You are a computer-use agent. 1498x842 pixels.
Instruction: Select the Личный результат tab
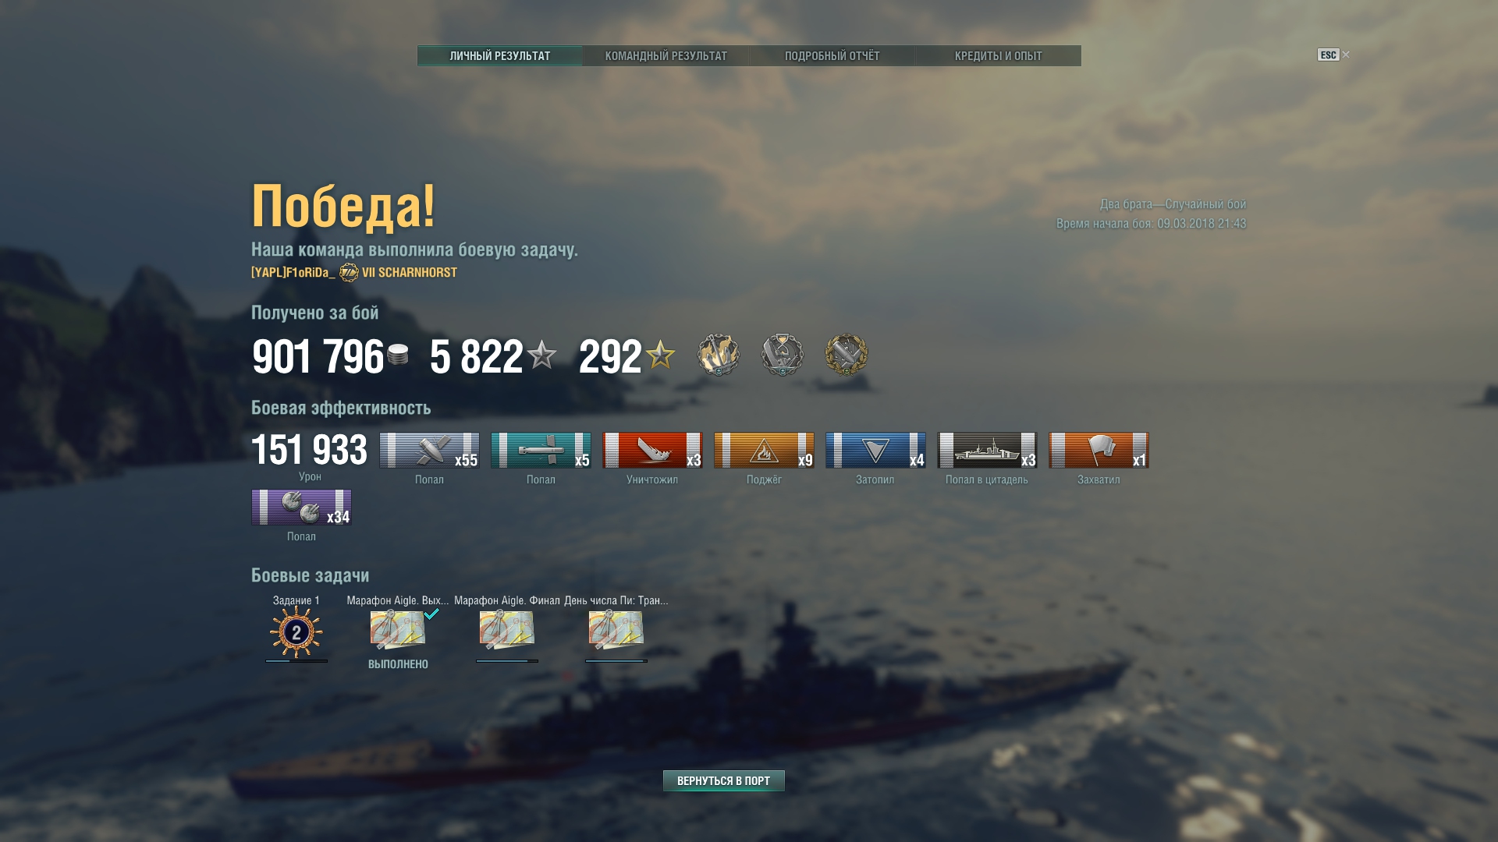499,55
